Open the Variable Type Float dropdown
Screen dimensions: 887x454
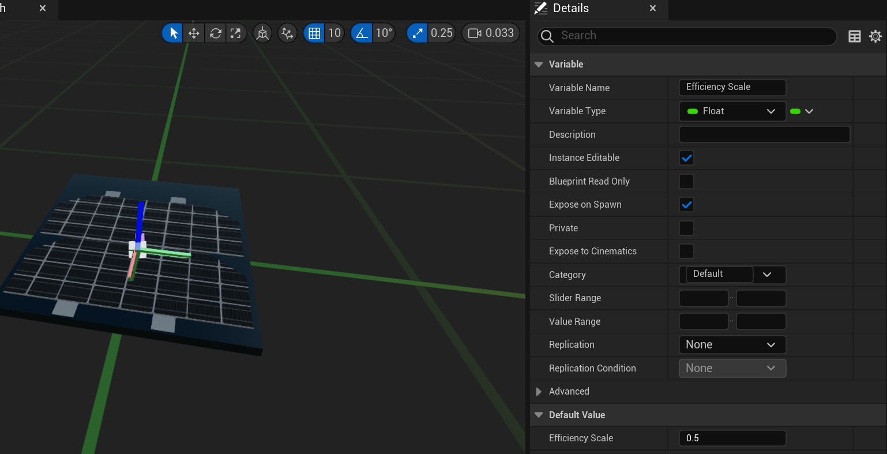(x=732, y=111)
